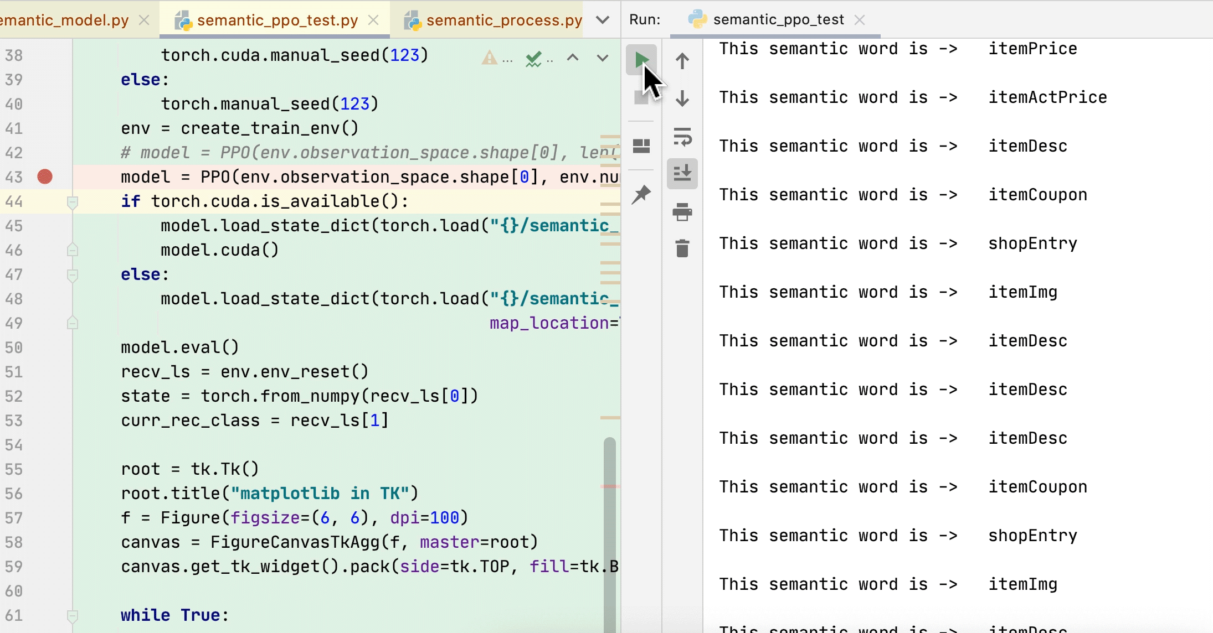Toggle the Pin Tab icon
Viewport: 1213px width, 633px height.
point(641,194)
